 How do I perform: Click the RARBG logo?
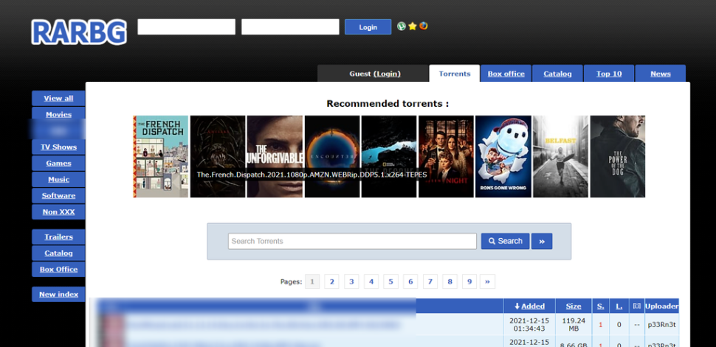click(79, 31)
